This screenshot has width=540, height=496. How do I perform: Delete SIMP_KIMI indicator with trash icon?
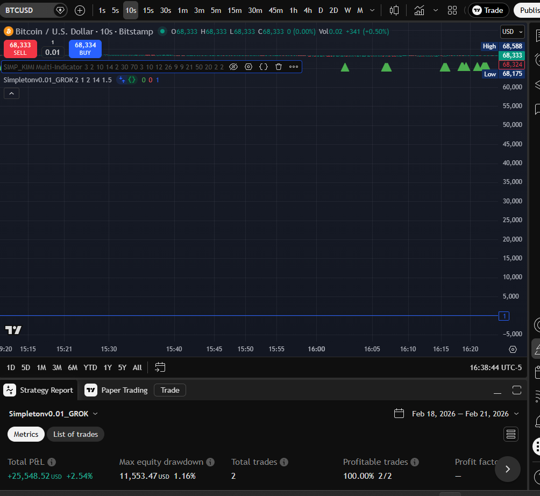point(278,67)
